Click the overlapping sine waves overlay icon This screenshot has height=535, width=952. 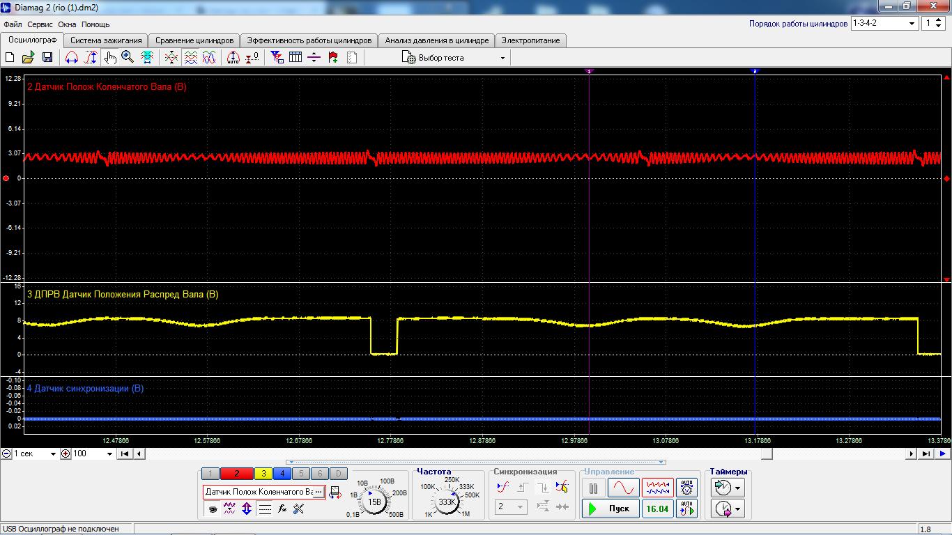[x=209, y=58]
